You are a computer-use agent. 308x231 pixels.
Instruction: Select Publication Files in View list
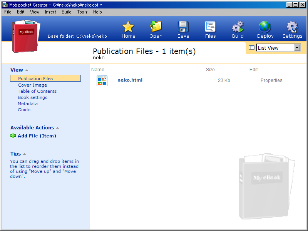45,78
